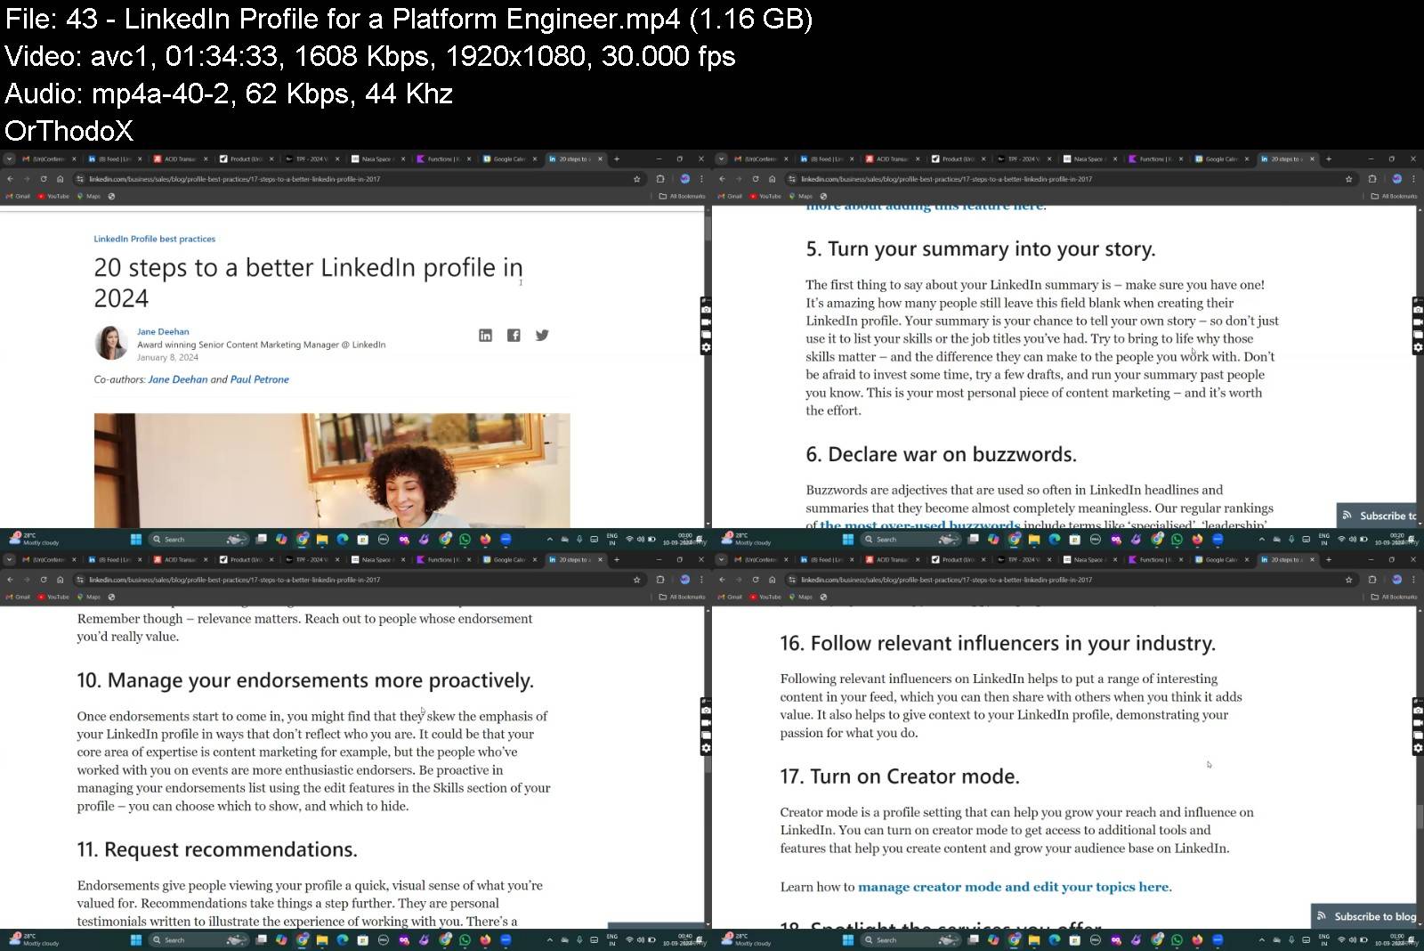Click taskbar Search box in top-right frame
1424x951 pixels.
(x=910, y=539)
